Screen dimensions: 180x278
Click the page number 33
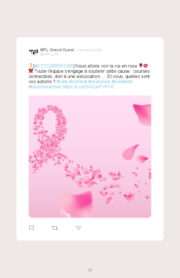pyautogui.click(x=90, y=270)
